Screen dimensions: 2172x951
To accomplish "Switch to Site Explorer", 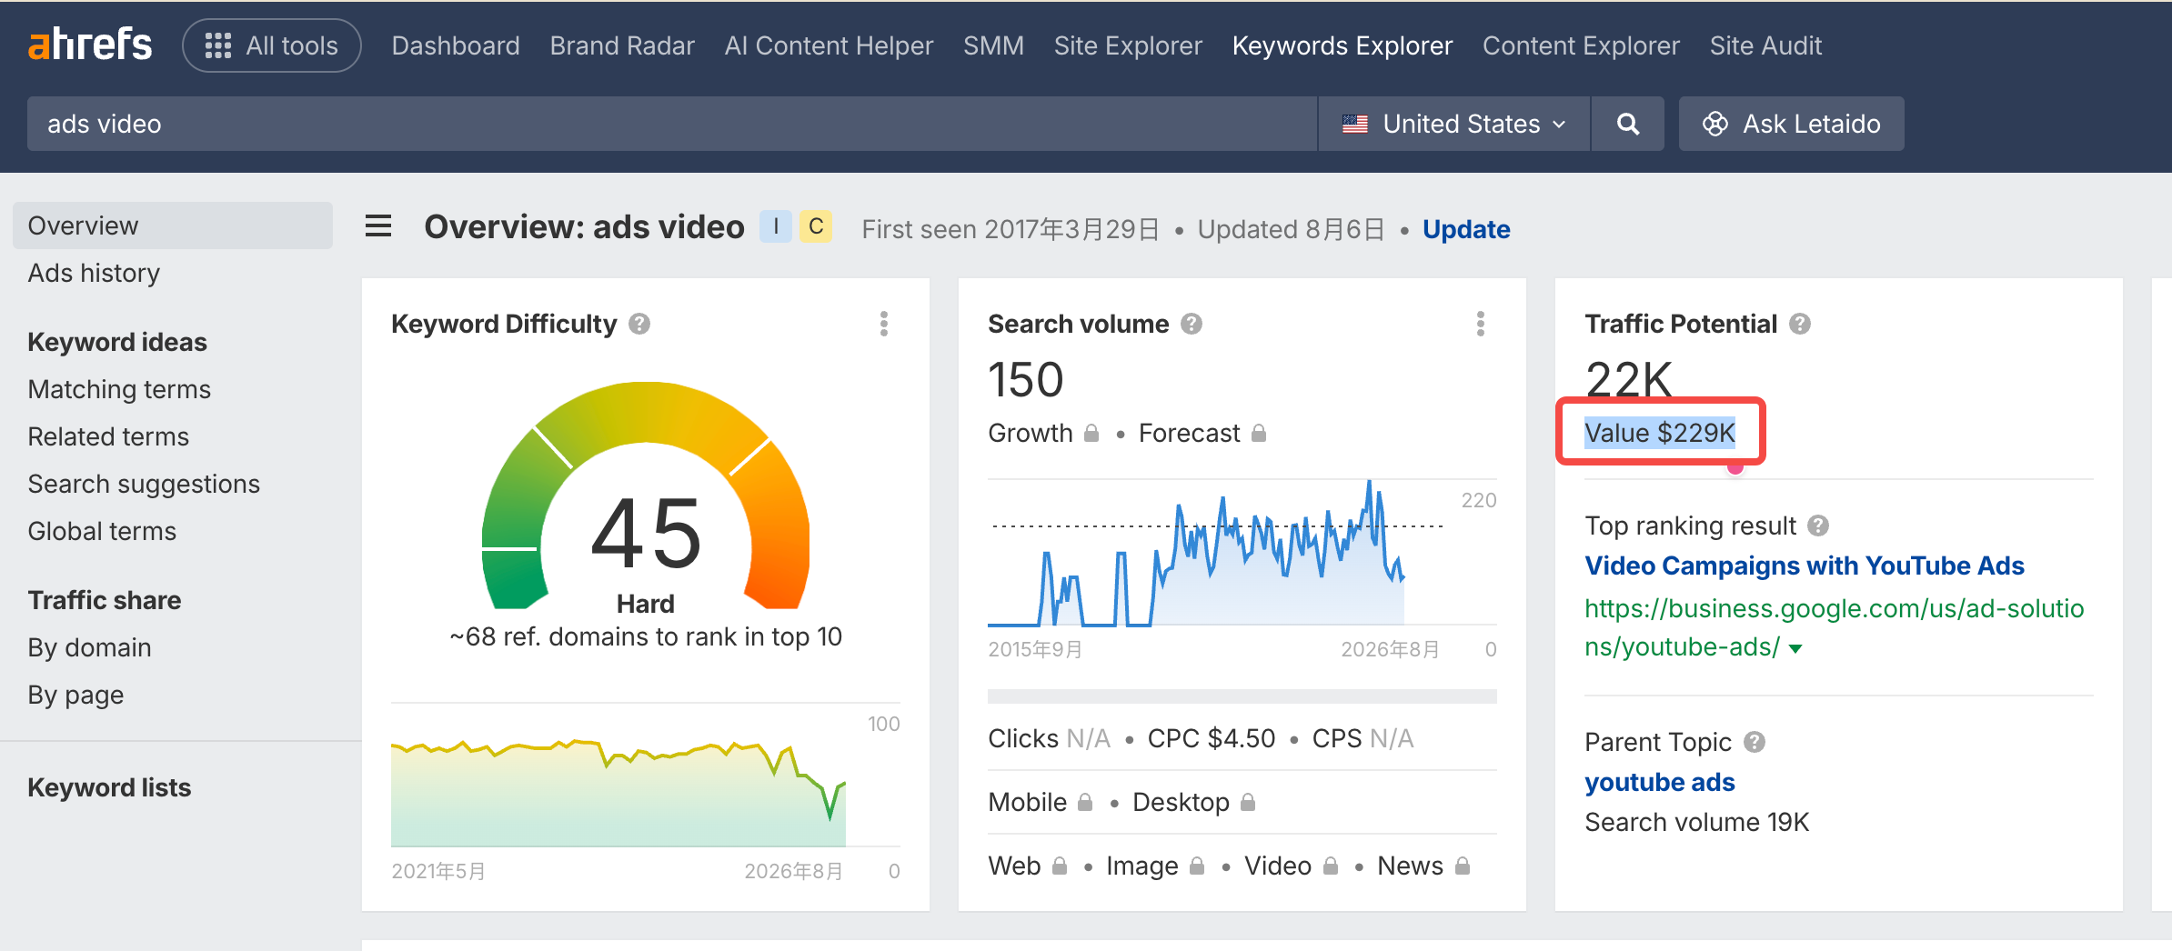I will click(1128, 45).
